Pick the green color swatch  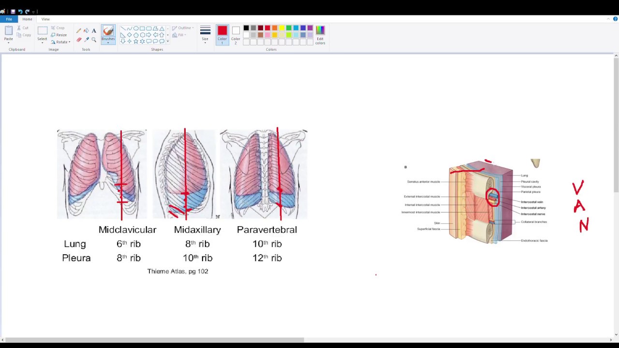tap(289, 28)
